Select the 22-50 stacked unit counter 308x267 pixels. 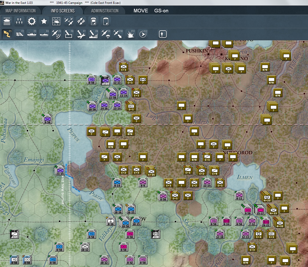pyautogui.click(x=112, y=94)
